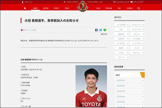Select the プレスリリース category
The height and width of the screenshot is (108, 162).
pos(137,25)
